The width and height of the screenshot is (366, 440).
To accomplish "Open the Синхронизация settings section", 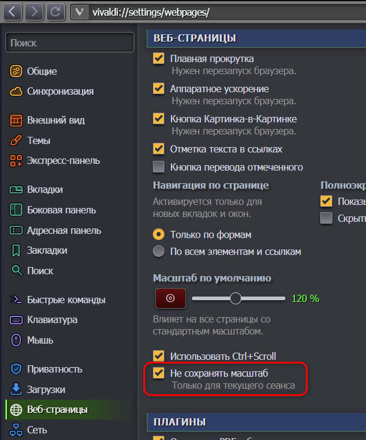I will pos(60,92).
